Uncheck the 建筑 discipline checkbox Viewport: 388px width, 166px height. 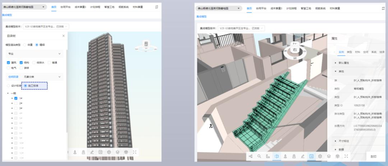(9, 63)
